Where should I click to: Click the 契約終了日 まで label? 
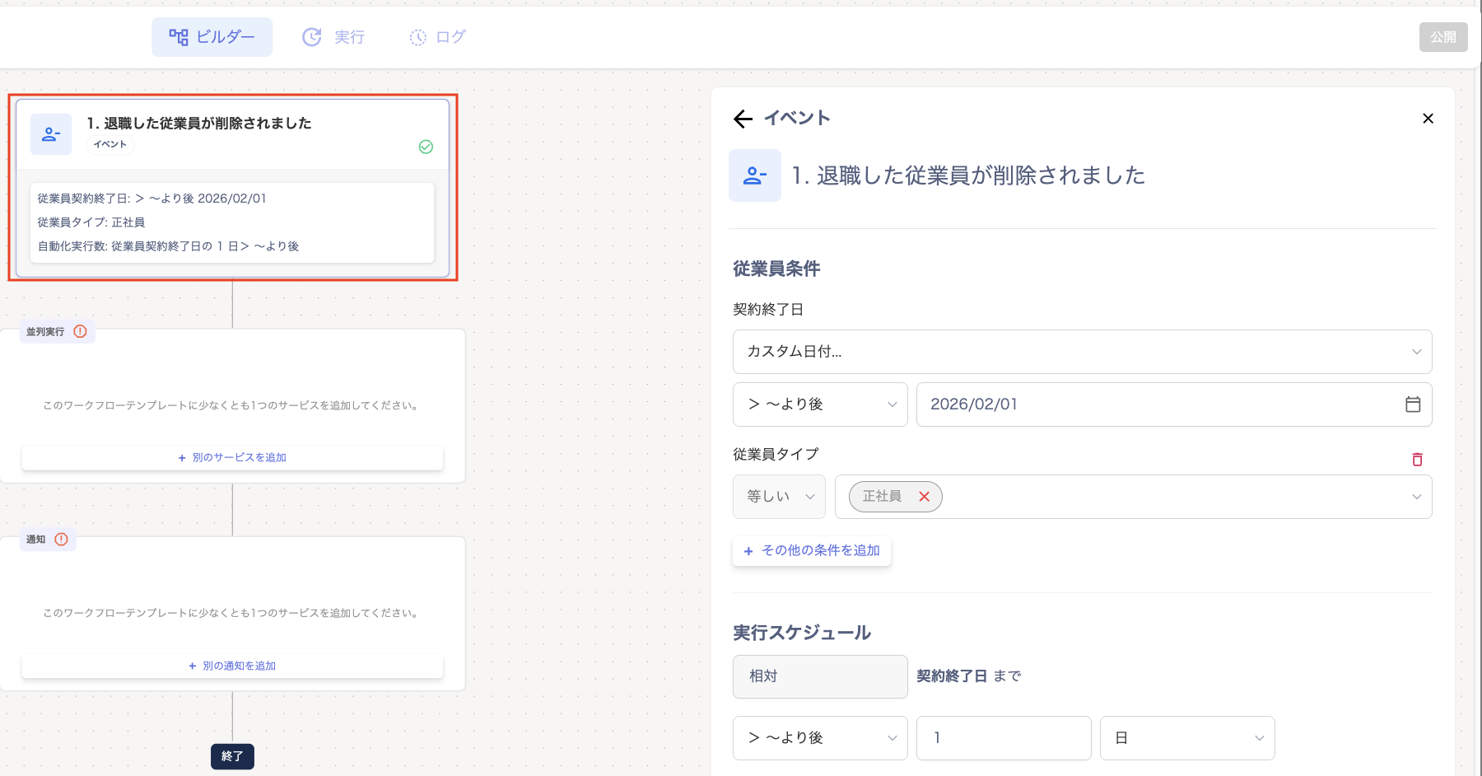tap(969, 676)
